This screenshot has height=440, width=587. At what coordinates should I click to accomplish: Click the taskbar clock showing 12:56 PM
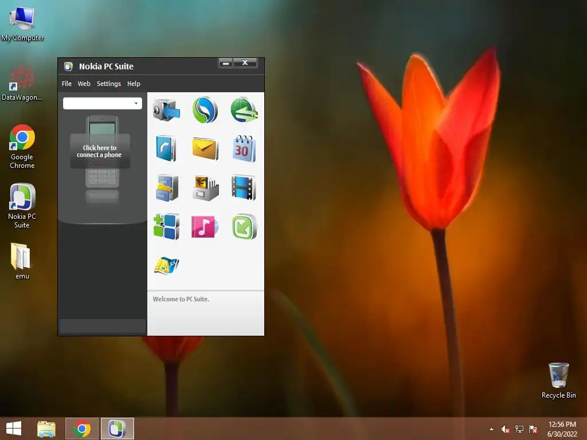(x=562, y=429)
